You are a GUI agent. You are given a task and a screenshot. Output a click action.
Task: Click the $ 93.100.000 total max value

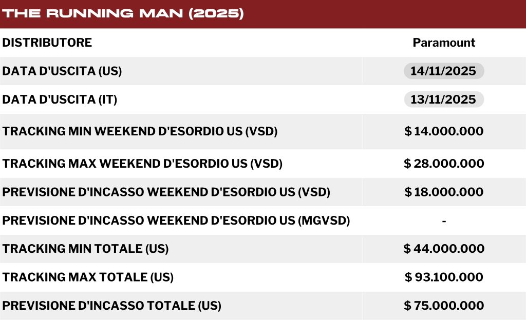tap(444, 277)
